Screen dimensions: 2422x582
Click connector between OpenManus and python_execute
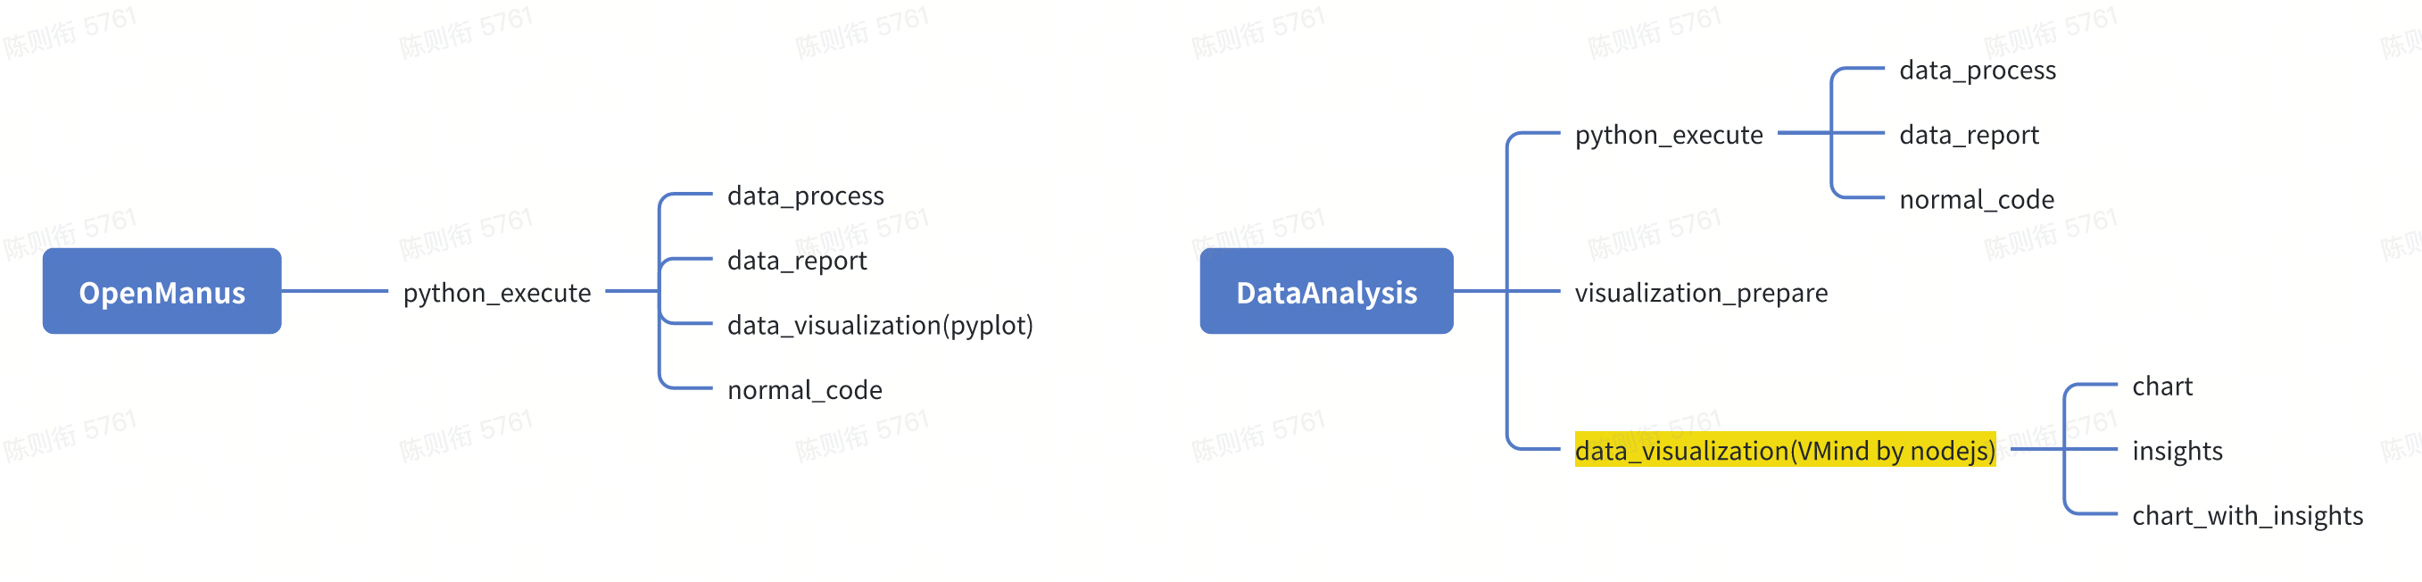coord(335,292)
